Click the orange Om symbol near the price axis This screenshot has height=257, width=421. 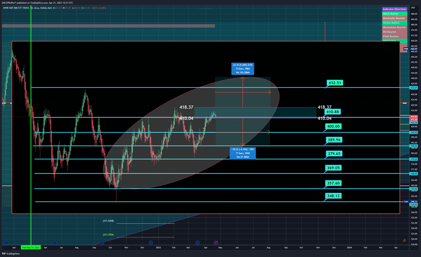pyautogui.click(x=404, y=240)
